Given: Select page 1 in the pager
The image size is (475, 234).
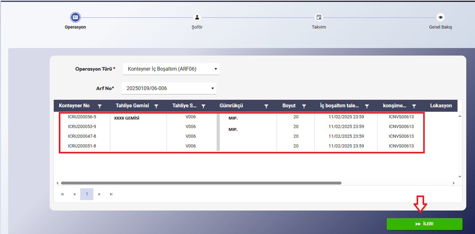Looking at the screenshot, I should [87, 194].
